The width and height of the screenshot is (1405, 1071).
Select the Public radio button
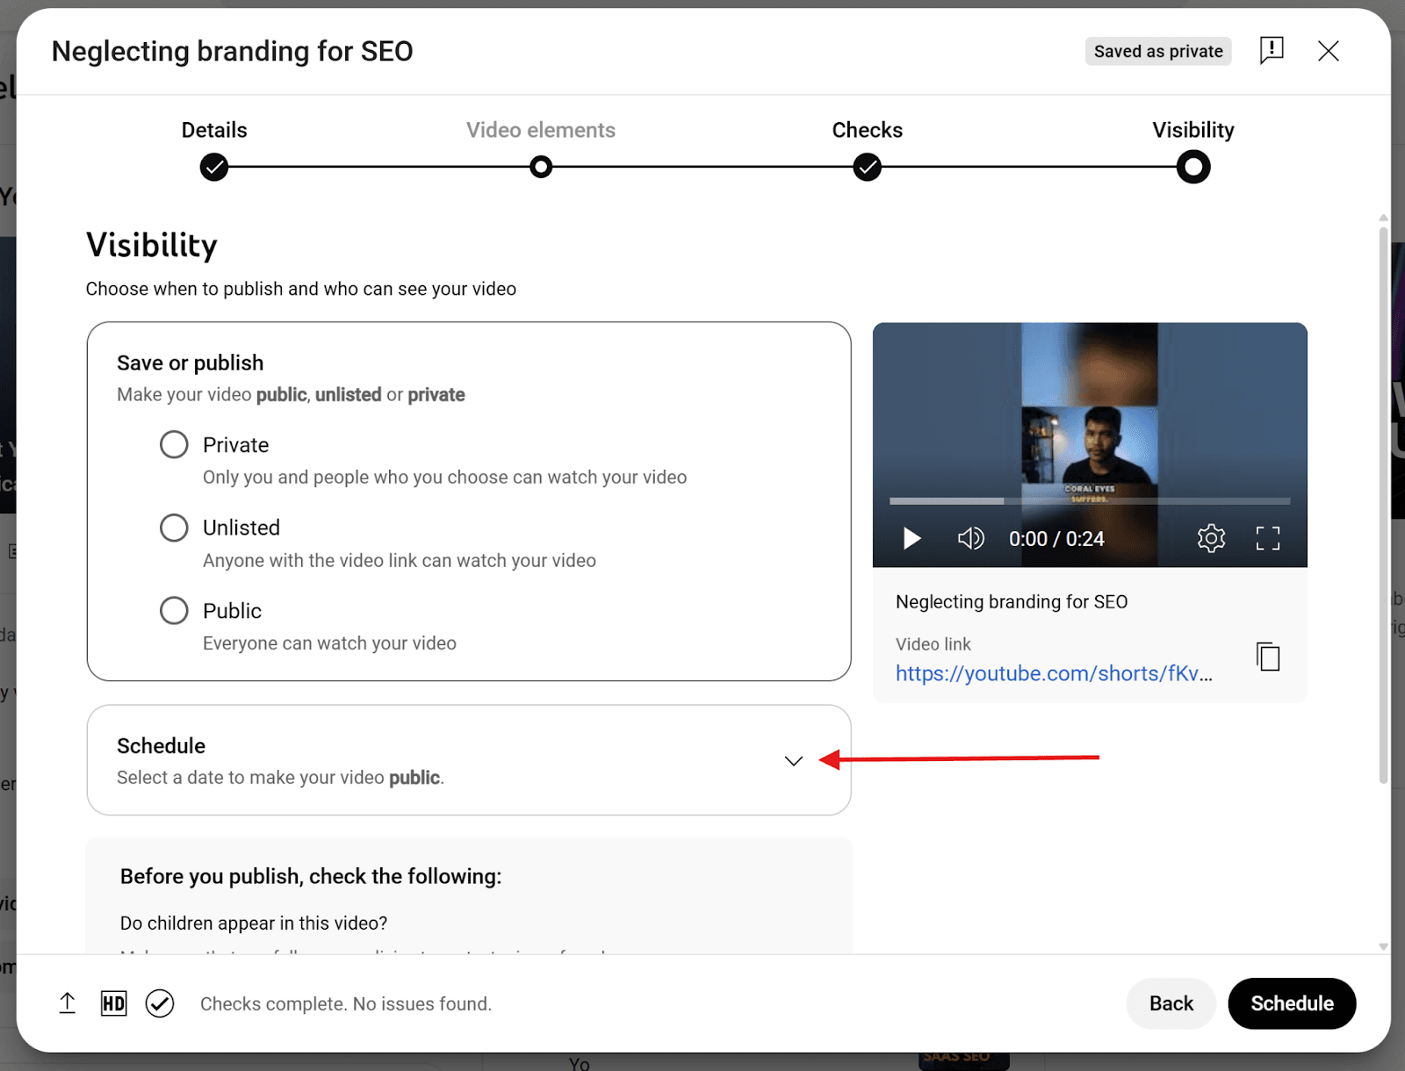174,610
